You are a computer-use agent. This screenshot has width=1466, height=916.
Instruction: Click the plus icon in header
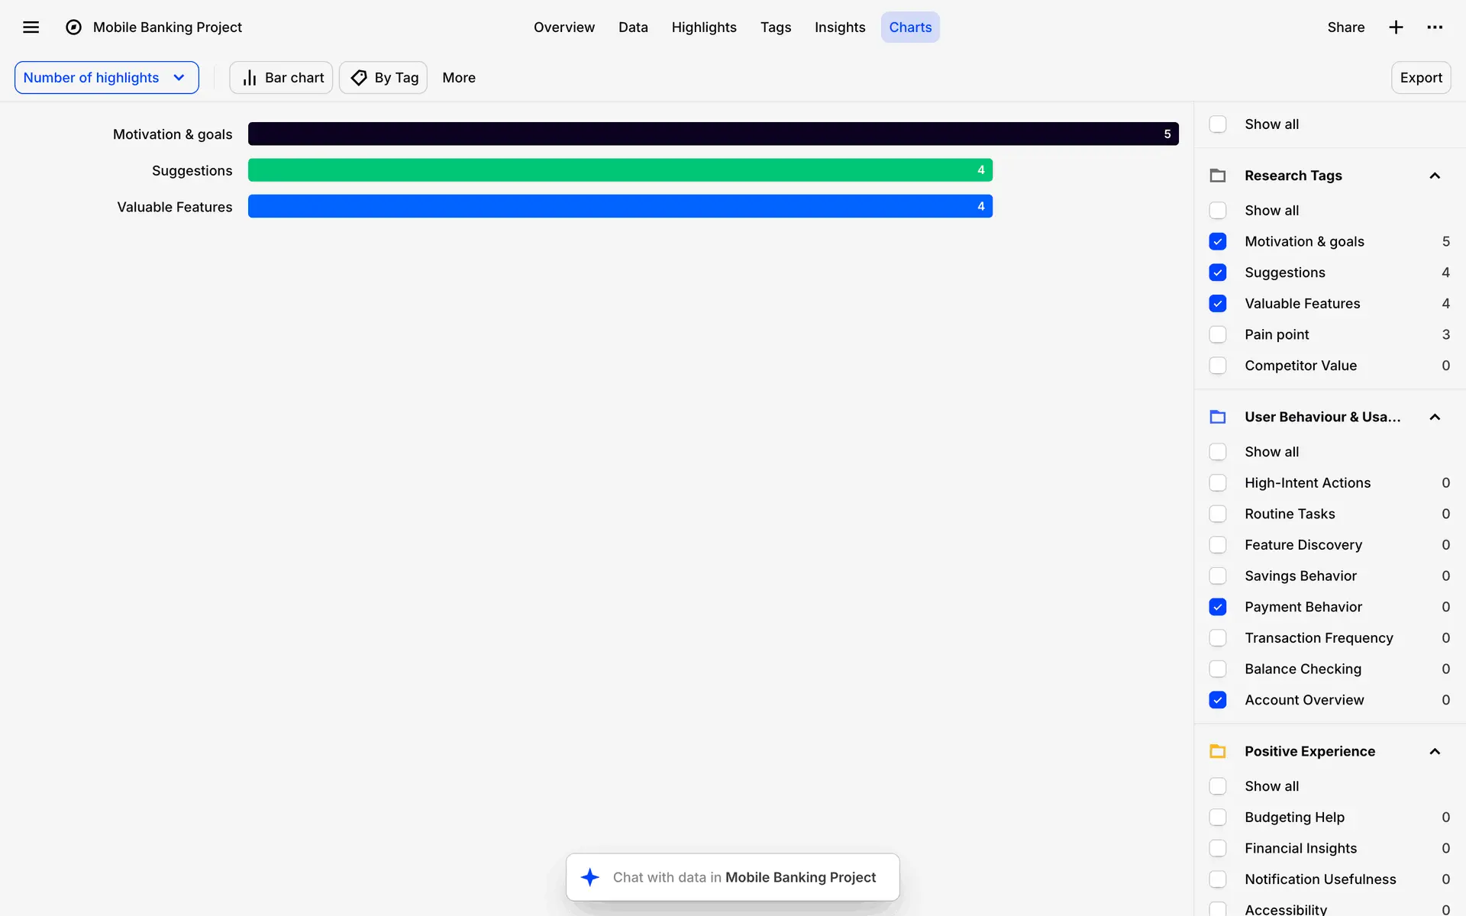coord(1396,27)
